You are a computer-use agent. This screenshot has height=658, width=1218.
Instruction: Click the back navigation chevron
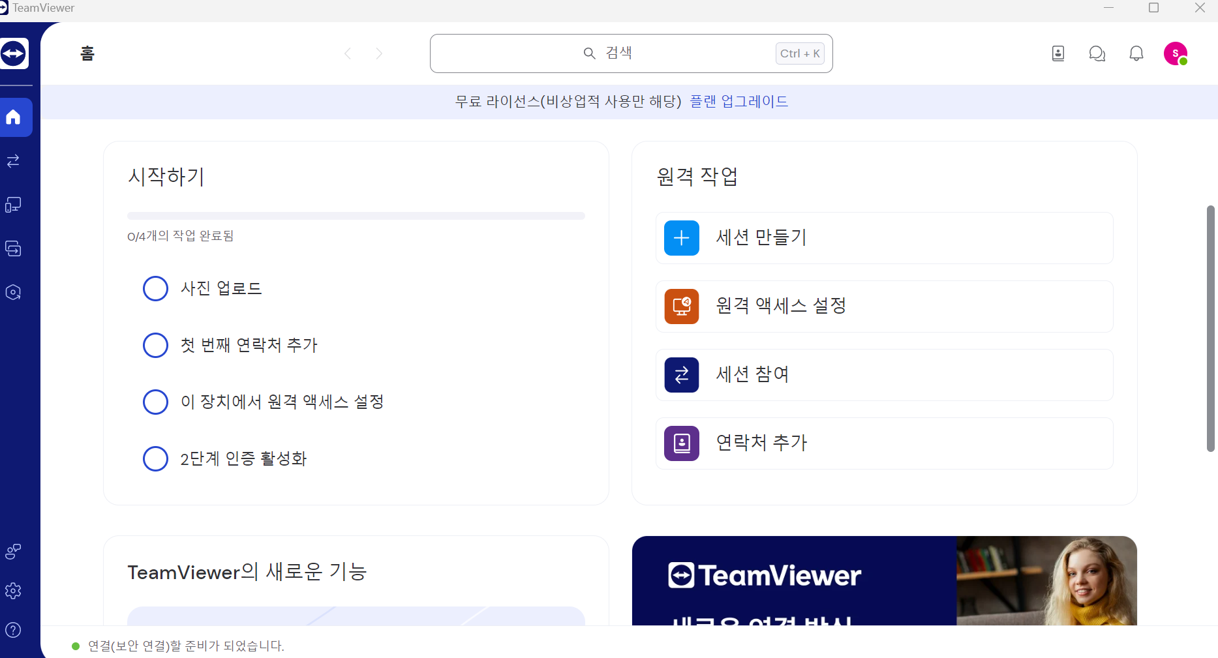click(348, 53)
